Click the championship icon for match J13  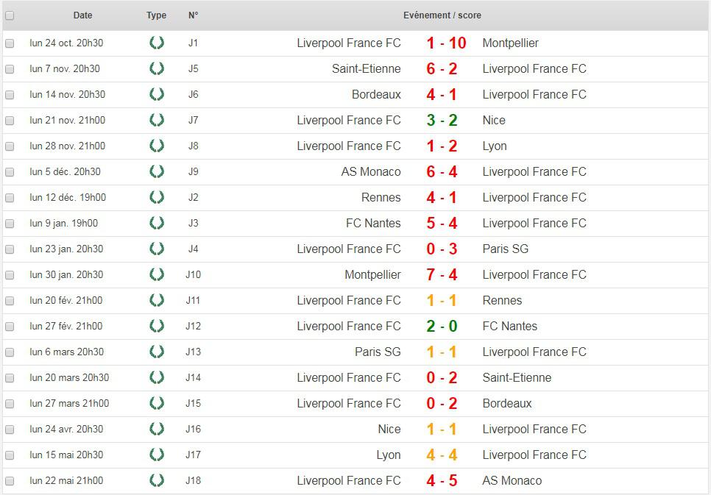pyautogui.click(x=156, y=352)
